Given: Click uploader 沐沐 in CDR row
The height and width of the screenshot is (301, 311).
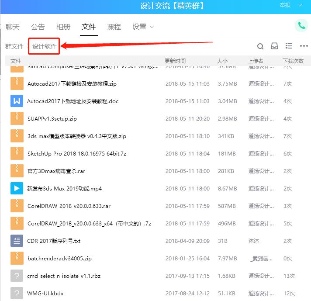Looking at the screenshot, I should pos(254,241).
